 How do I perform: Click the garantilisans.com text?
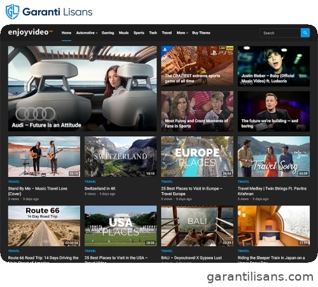tap(260, 277)
